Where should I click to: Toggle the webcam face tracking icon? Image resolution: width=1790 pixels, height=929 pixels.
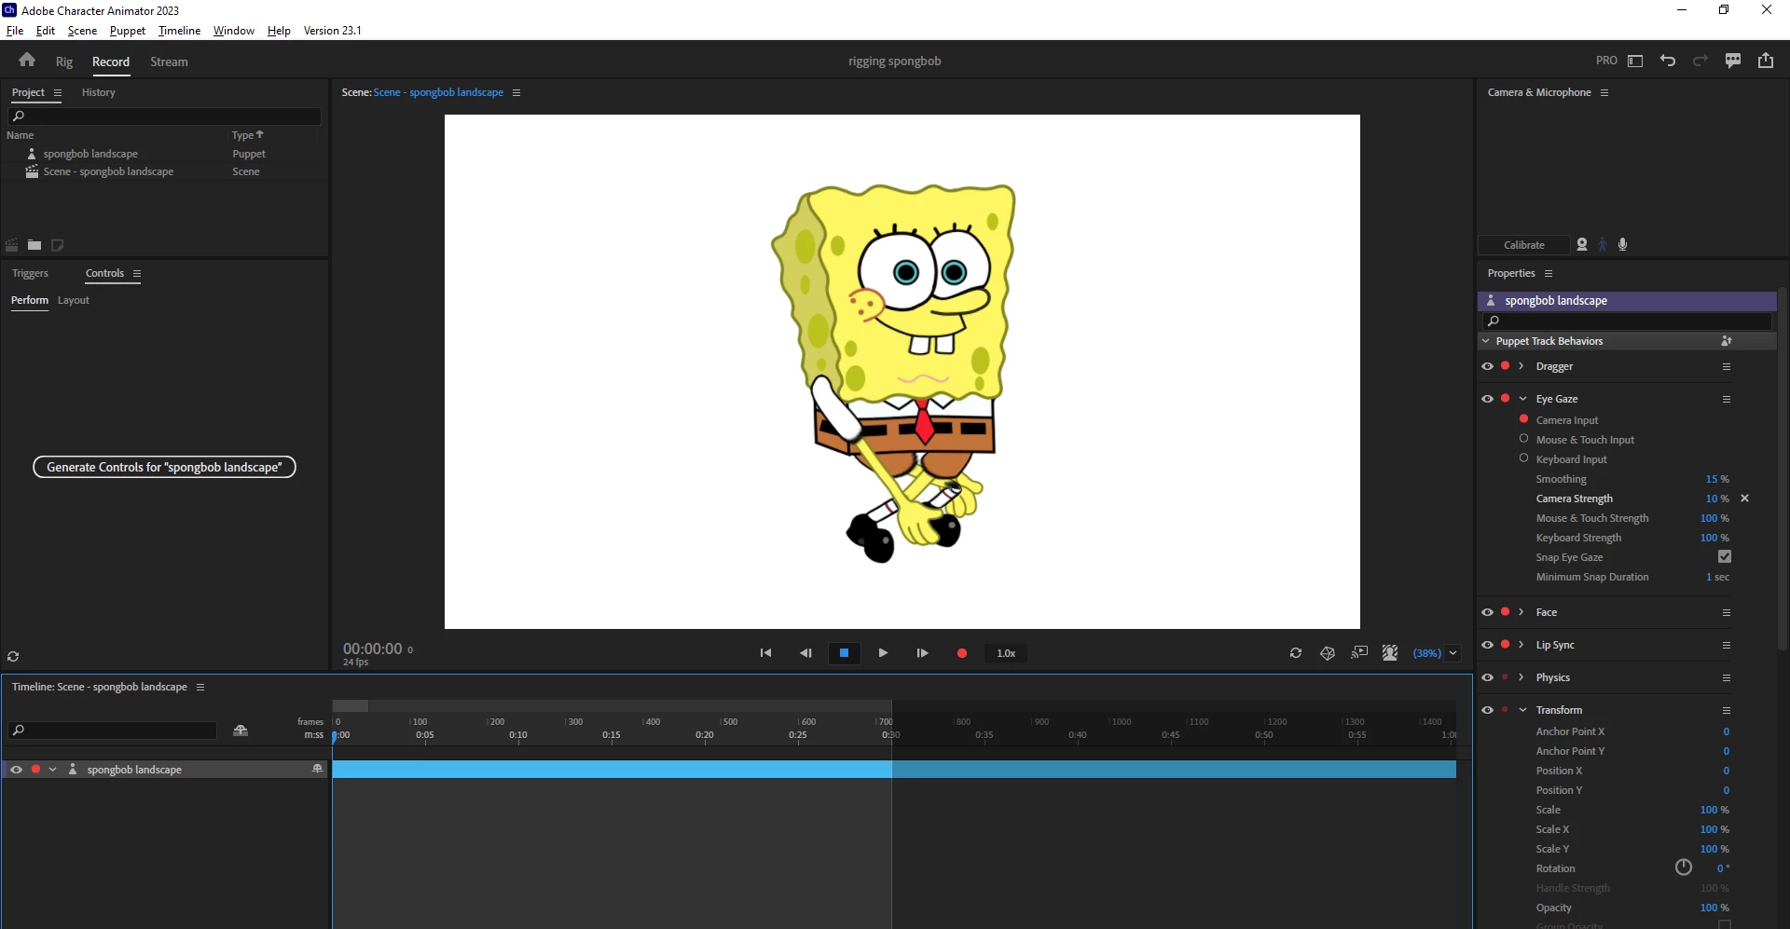[1582, 244]
